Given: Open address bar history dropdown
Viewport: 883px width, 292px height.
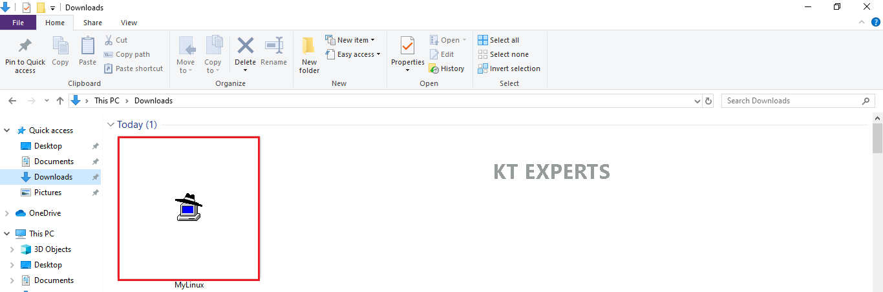Looking at the screenshot, I should (697, 101).
